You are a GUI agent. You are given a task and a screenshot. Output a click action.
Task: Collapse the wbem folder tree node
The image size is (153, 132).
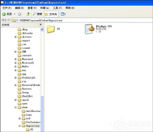click(x=16, y=107)
